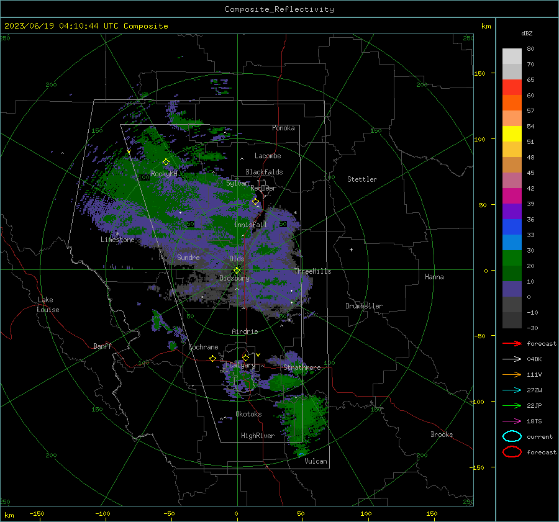Click the yellow diamond marker above Calgary label
The width and height of the screenshot is (559, 522).
click(245, 358)
